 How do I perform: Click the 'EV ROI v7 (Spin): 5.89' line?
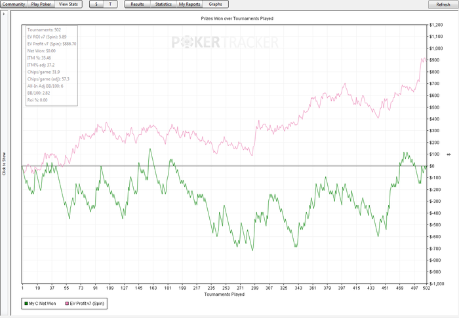(x=47, y=37)
